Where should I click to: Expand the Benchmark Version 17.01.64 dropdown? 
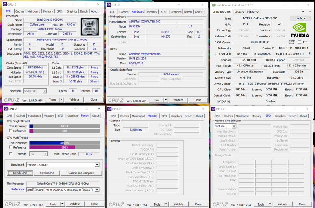pos(97,165)
